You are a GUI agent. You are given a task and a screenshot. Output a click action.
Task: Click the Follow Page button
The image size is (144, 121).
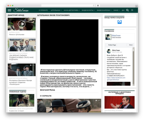point(111,45)
